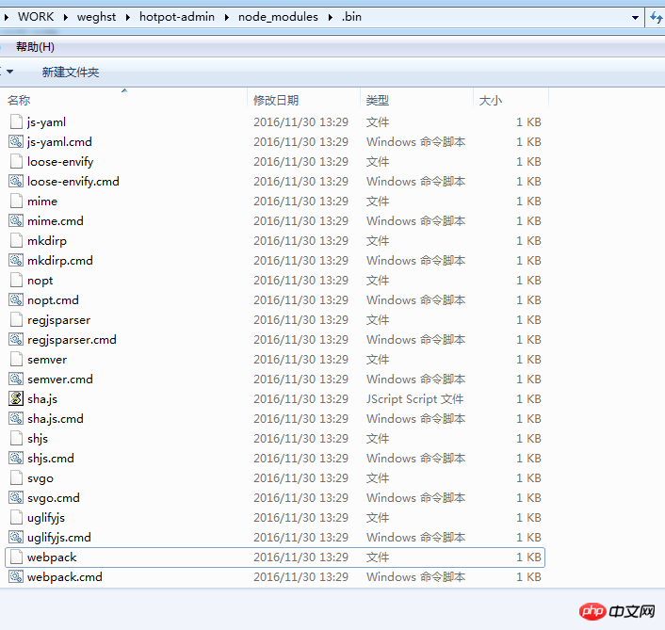This screenshot has height=630, width=665.
Task: Click the shjs file icon
Action: pos(16,439)
